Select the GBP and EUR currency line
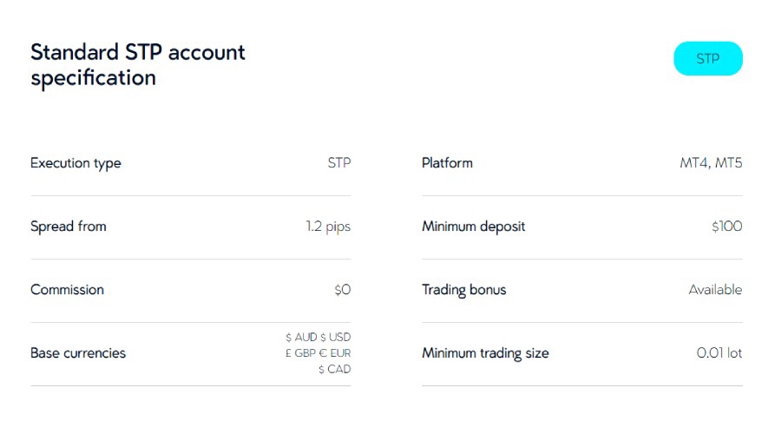781x434 pixels. tap(318, 352)
